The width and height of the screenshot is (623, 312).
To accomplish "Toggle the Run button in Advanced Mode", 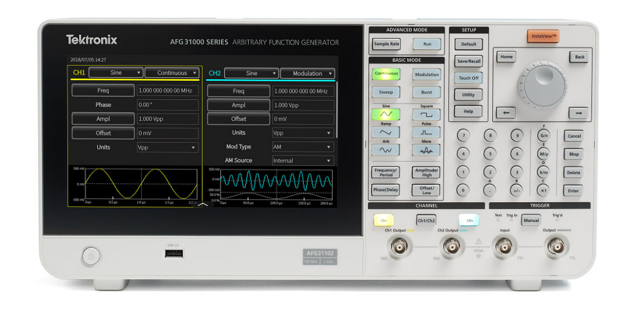I will [427, 44].
